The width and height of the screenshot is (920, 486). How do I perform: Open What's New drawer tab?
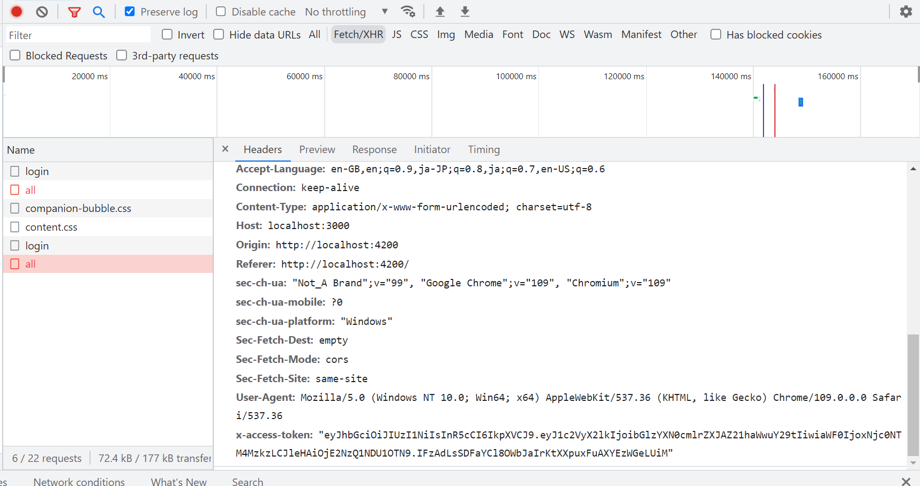178,482
